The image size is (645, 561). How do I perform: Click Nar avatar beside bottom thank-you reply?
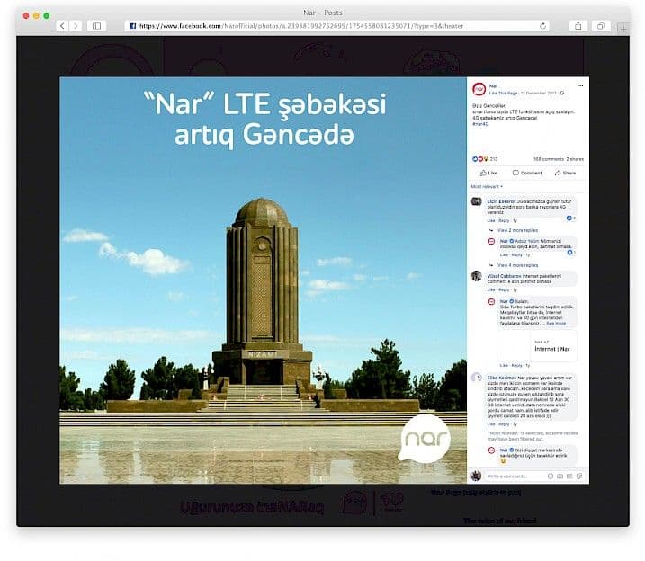coord(491,450)
